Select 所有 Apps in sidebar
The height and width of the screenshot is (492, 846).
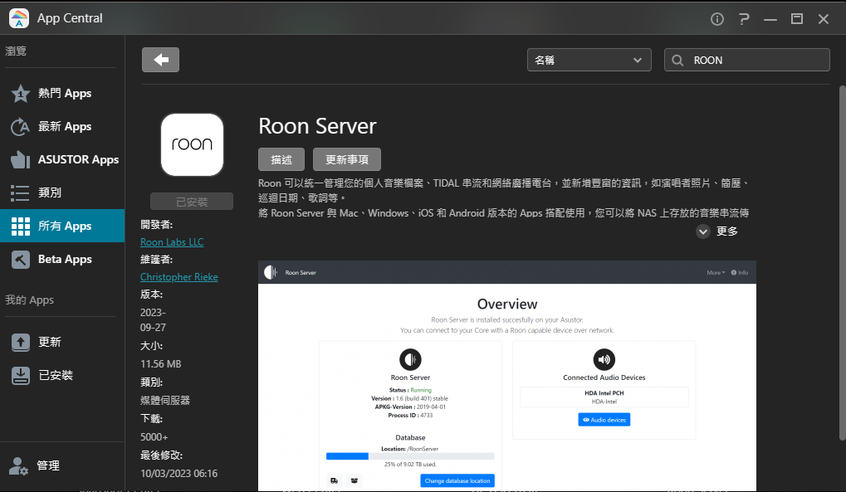(62, 226)
